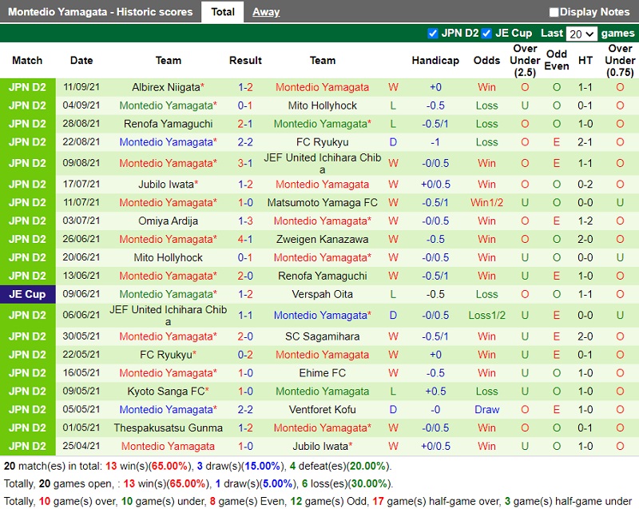Open Thespakusatsu Gunma team page
Screen dimensions: 639x509
pos(168,428)
